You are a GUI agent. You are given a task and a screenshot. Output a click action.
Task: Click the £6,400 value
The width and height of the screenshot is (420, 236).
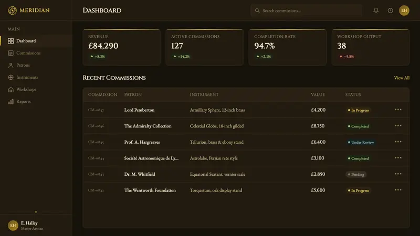(x=318, y=142)
